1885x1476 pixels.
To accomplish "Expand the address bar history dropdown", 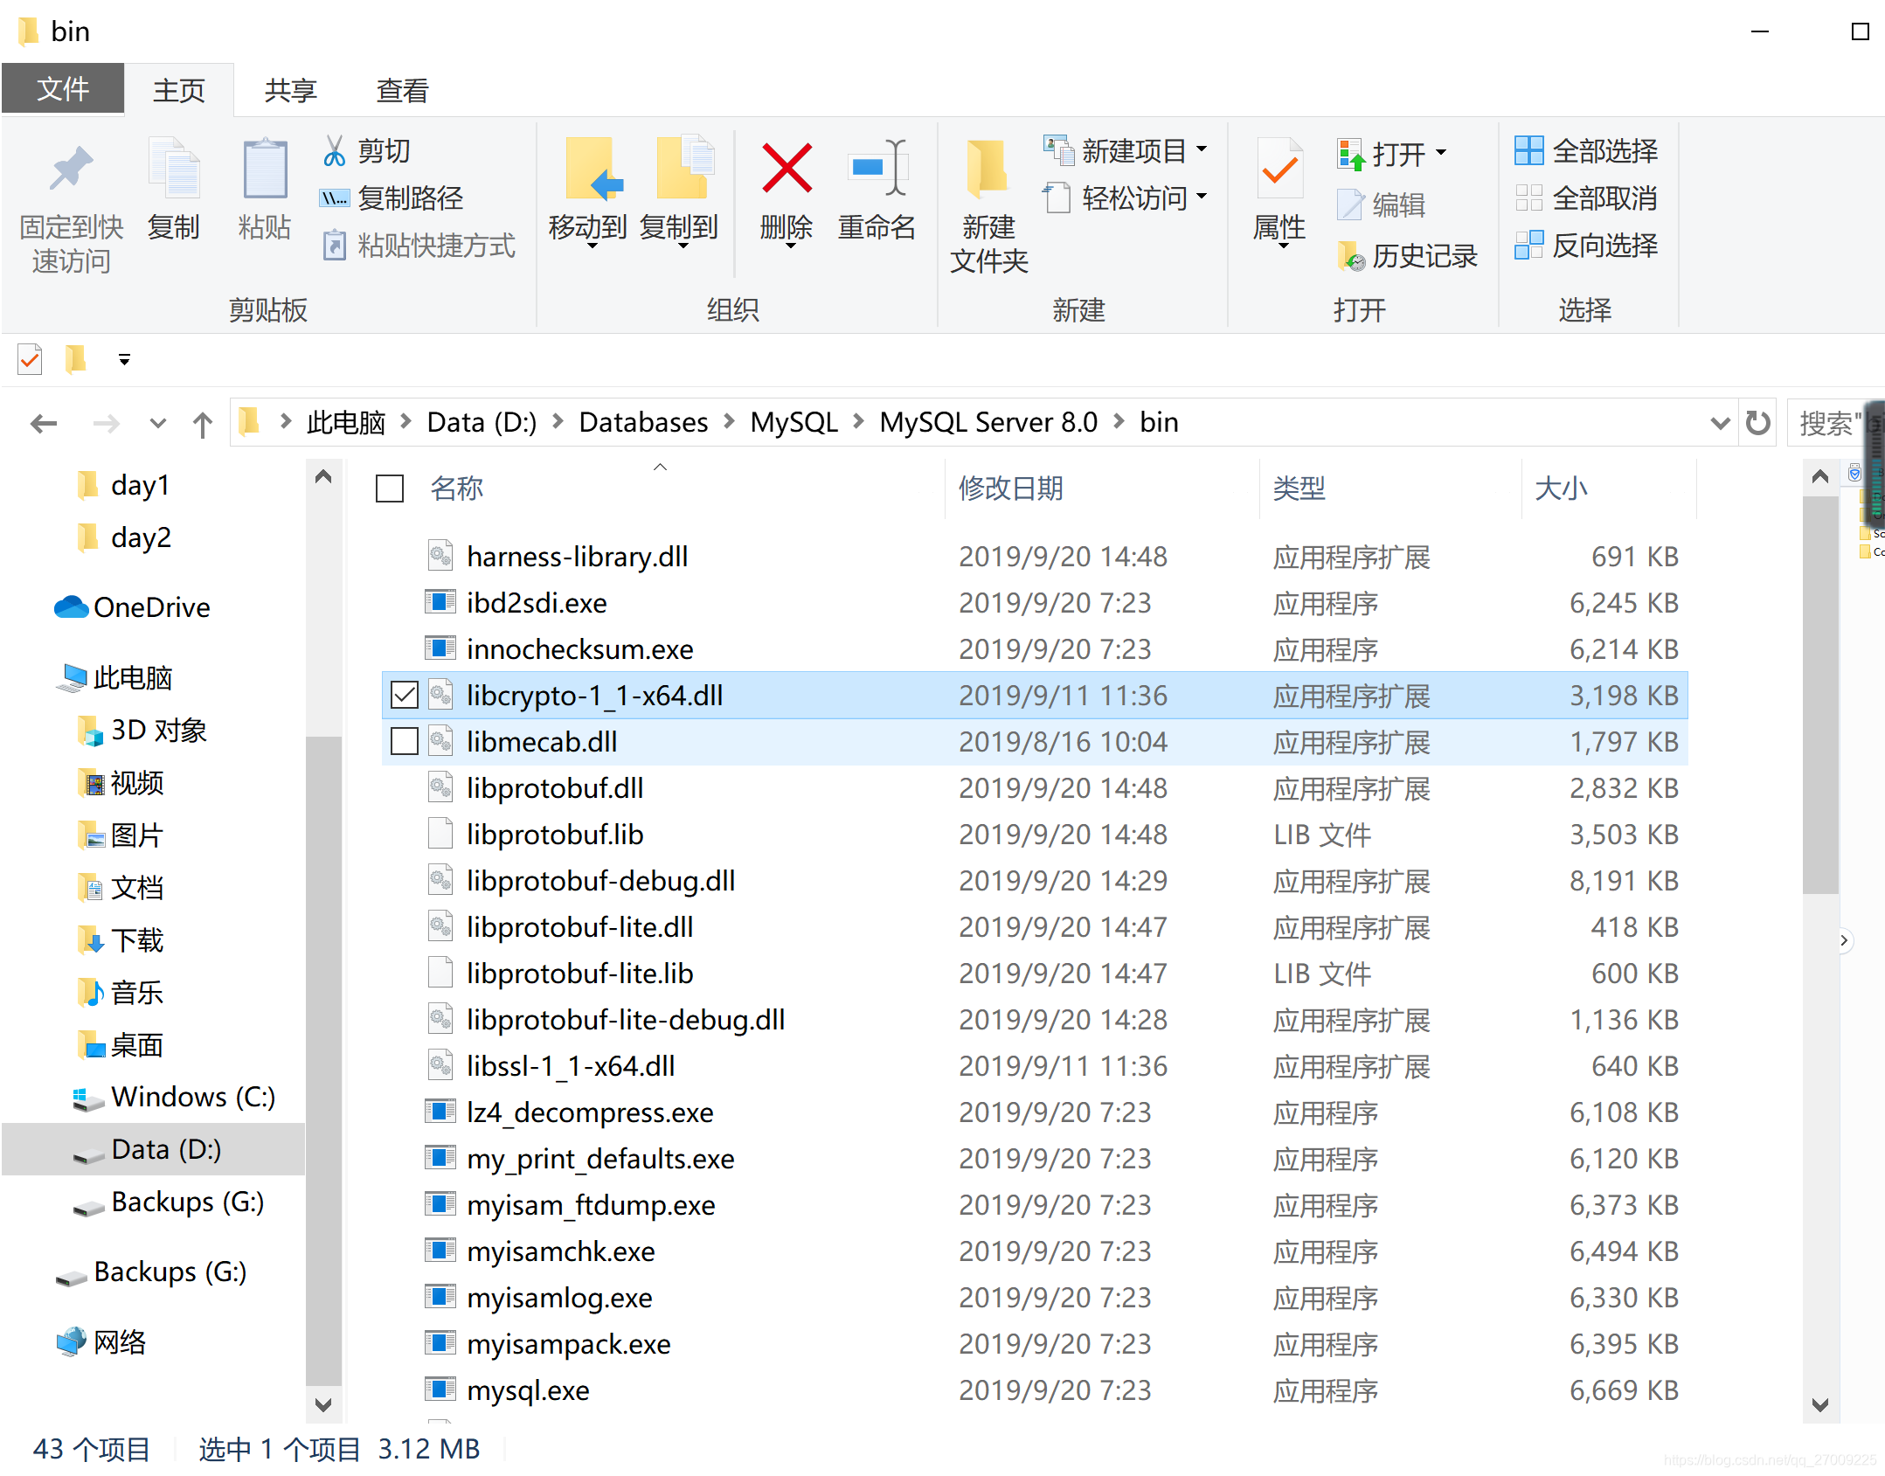I will click(x=1720, y=424).
